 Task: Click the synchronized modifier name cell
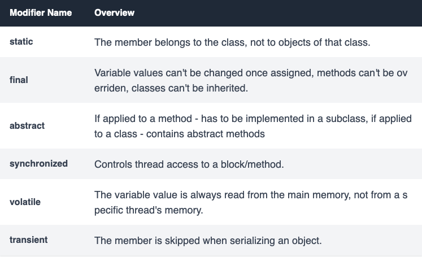pyautogui.click(x=38, y=164)
